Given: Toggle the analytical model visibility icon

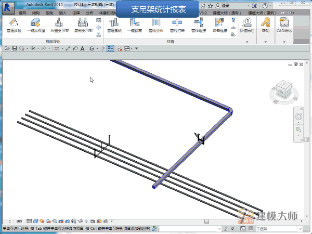Looking at the screenshot, I should [x=99, y=221].
